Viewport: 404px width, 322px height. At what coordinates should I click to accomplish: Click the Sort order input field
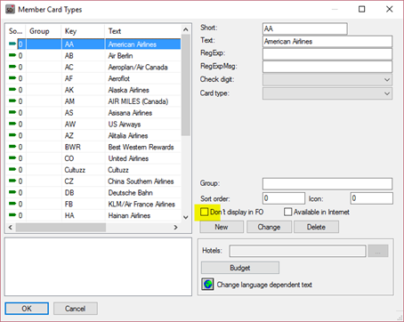pyautogui.click(x=284, y=198)
